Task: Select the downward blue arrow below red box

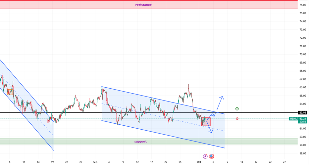Action: pos(209,128)
